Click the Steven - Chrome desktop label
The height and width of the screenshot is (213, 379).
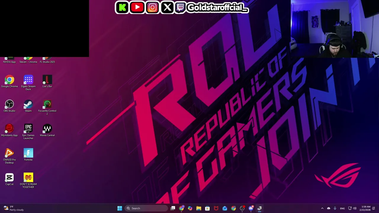coord(28,62)
